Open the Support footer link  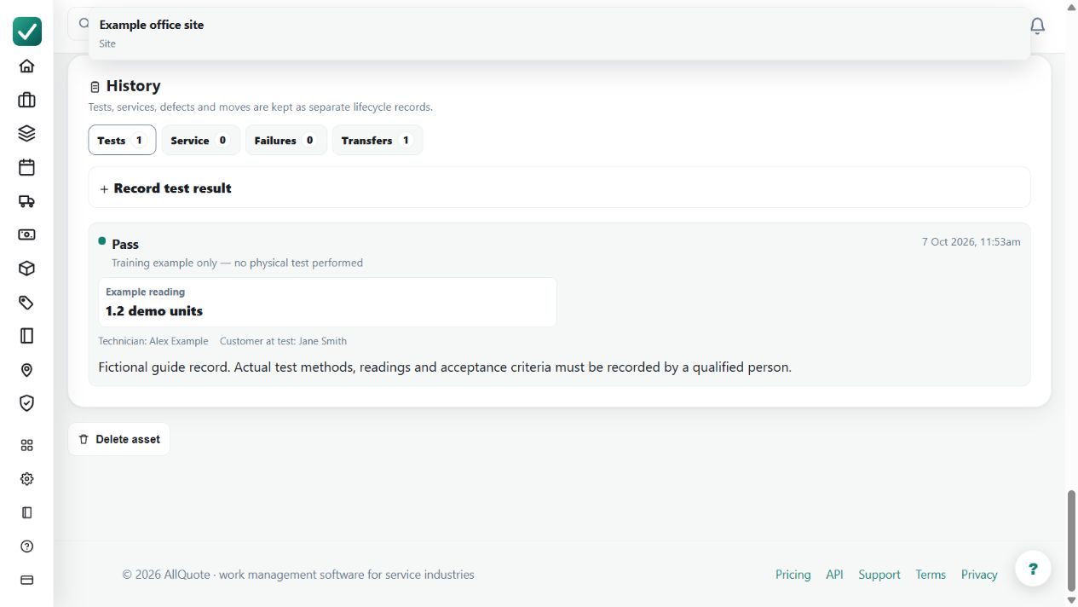[879, 575]
